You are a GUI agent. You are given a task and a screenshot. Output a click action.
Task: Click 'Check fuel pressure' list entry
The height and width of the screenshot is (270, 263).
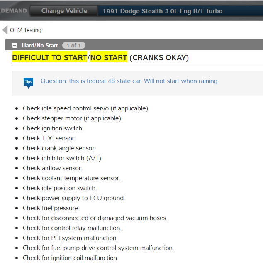[x=51, y=208]
